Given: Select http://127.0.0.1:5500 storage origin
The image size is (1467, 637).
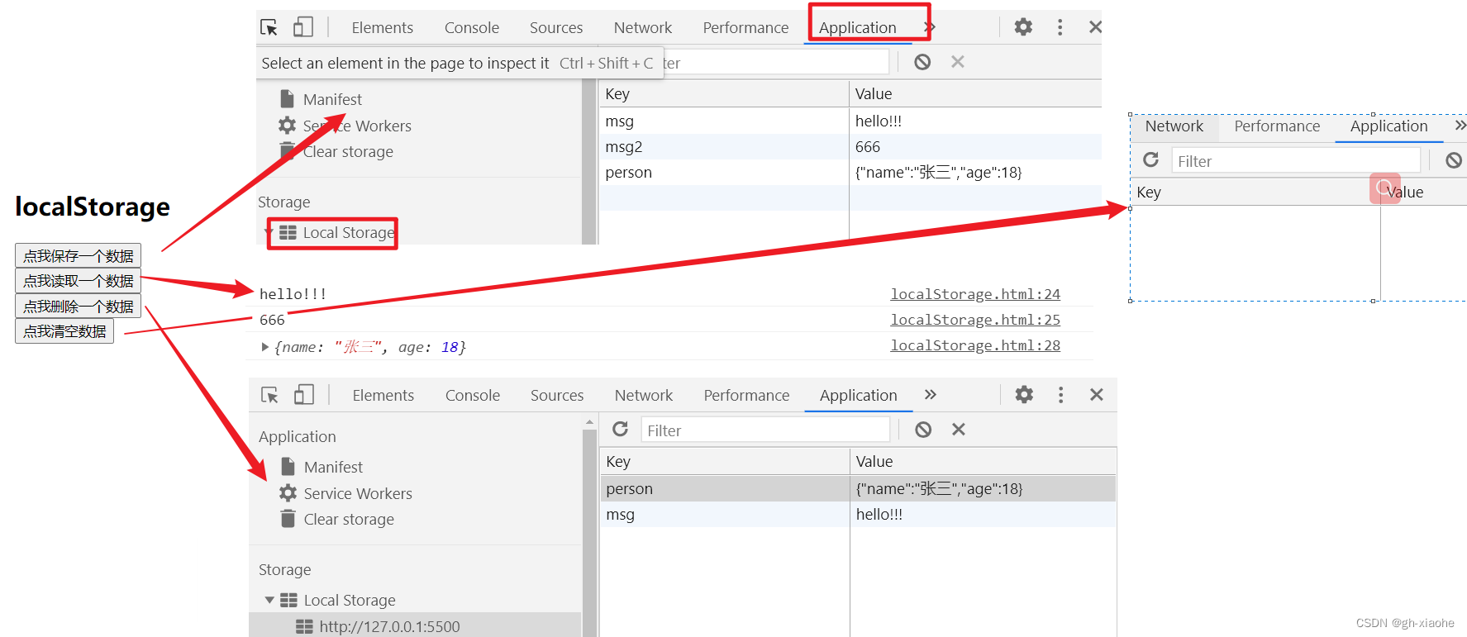Looking at the screenshot, I should (x=389, y=626).
